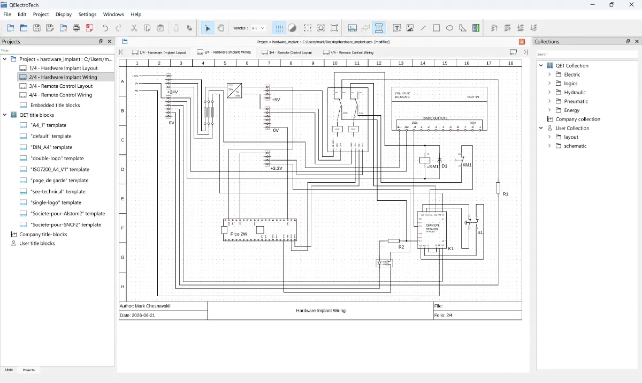The image size is (642, 383).
Task: Select the 4/4 - Remote Control Wiring tree item
Action: pos(61,95)
